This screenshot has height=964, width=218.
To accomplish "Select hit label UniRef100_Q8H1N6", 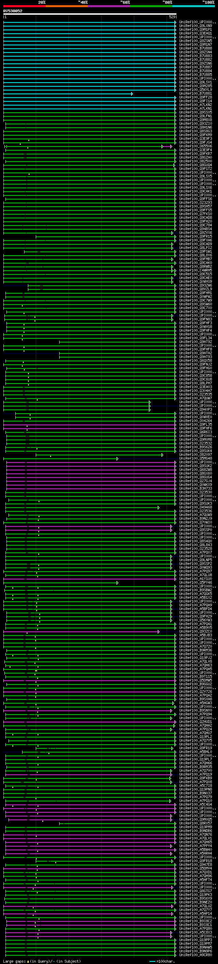I will click(196, 127).
